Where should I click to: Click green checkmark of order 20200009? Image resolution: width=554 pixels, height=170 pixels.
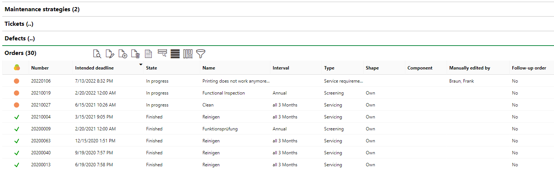pos(17,129)
